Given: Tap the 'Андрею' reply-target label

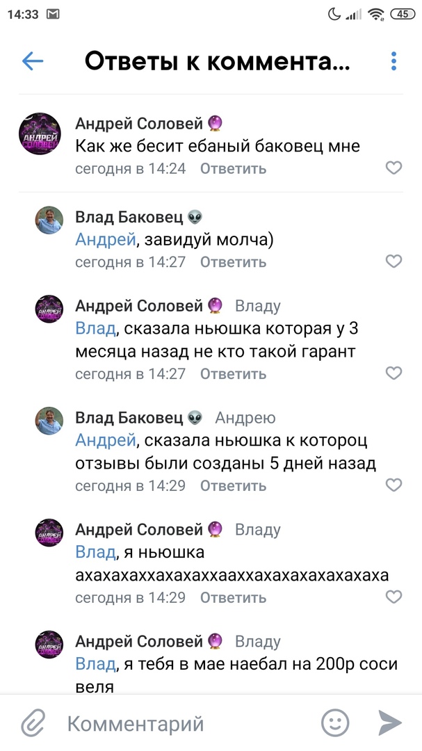Looking at the screenshot, I should [245, 418].
